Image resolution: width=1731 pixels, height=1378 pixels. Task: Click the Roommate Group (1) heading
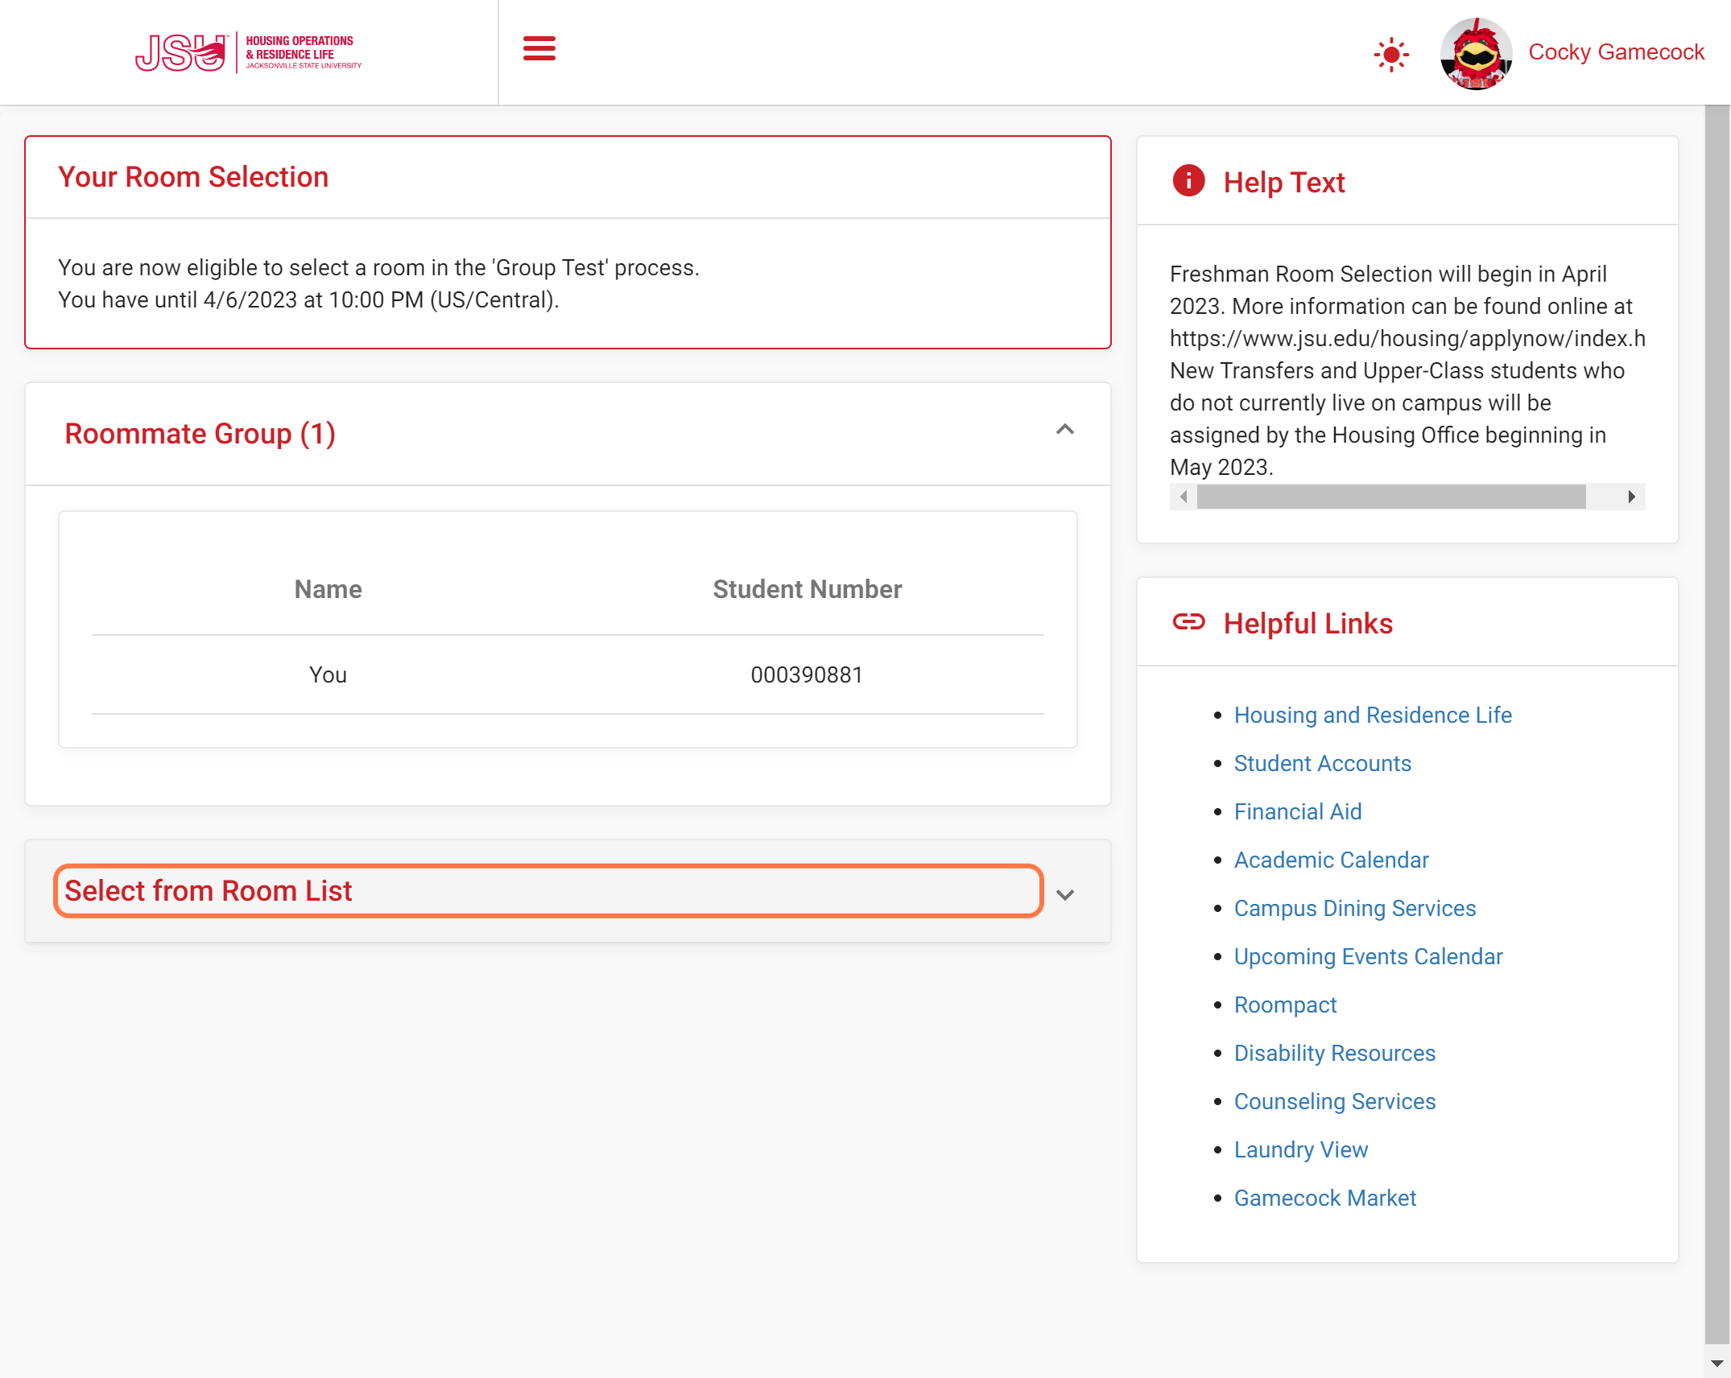200,434
